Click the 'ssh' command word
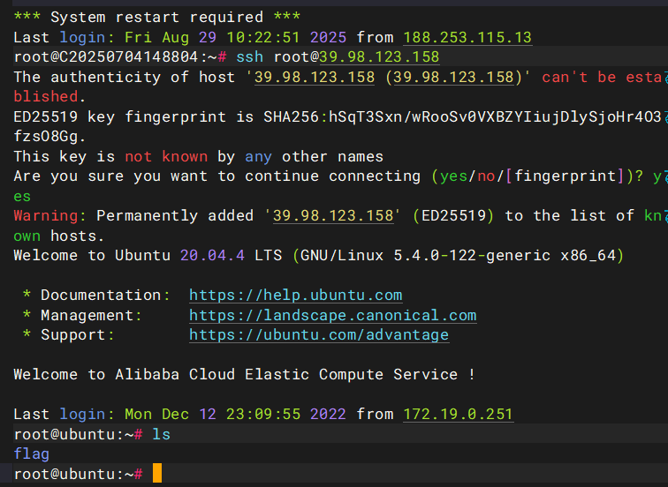668x487 pixels. pos(249,57)
